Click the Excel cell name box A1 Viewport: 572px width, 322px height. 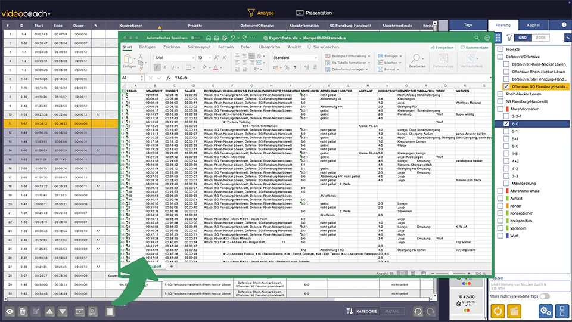132,78
